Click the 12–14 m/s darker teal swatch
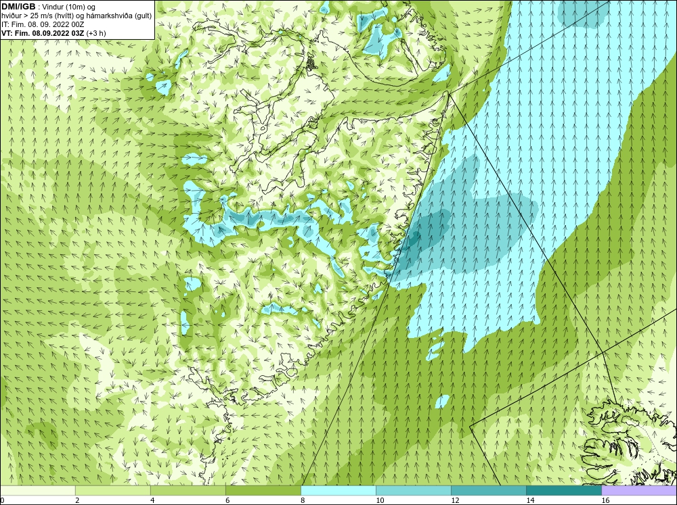This screenshot has width=677, height=505. coord(488,490)
